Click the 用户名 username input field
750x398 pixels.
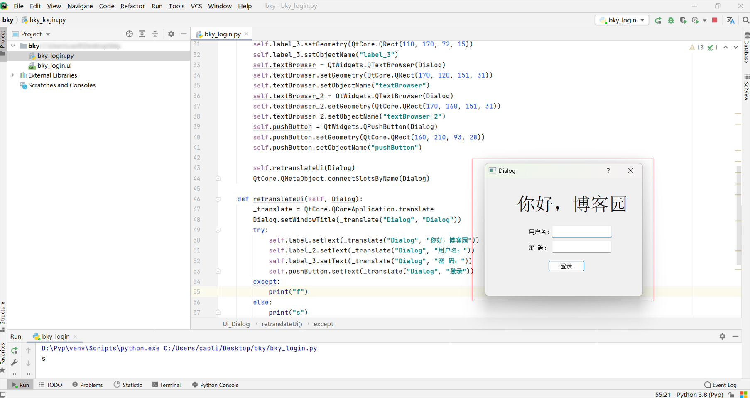pyautogui.click(x=581, y=231)
